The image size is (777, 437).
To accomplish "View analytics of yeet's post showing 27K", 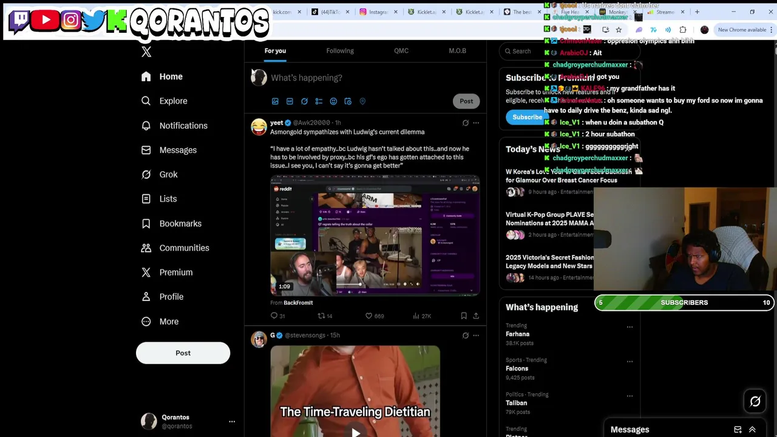I will pos(421,316).
